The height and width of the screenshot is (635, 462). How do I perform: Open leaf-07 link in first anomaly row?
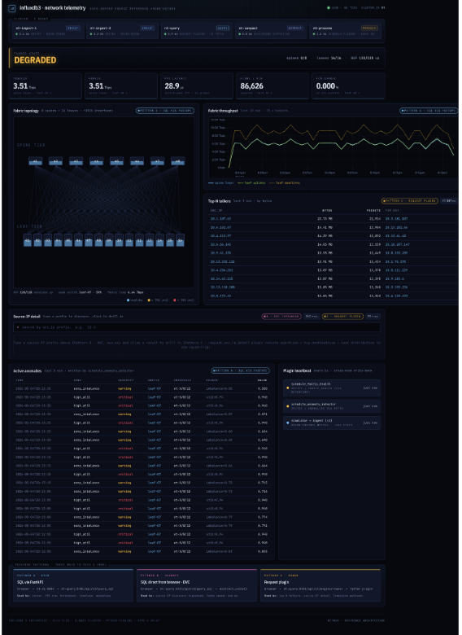click(x=154, y=388)
